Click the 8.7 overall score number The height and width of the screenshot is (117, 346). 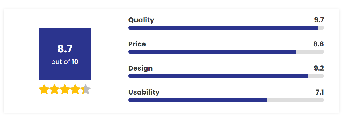(x=65, y=49)
